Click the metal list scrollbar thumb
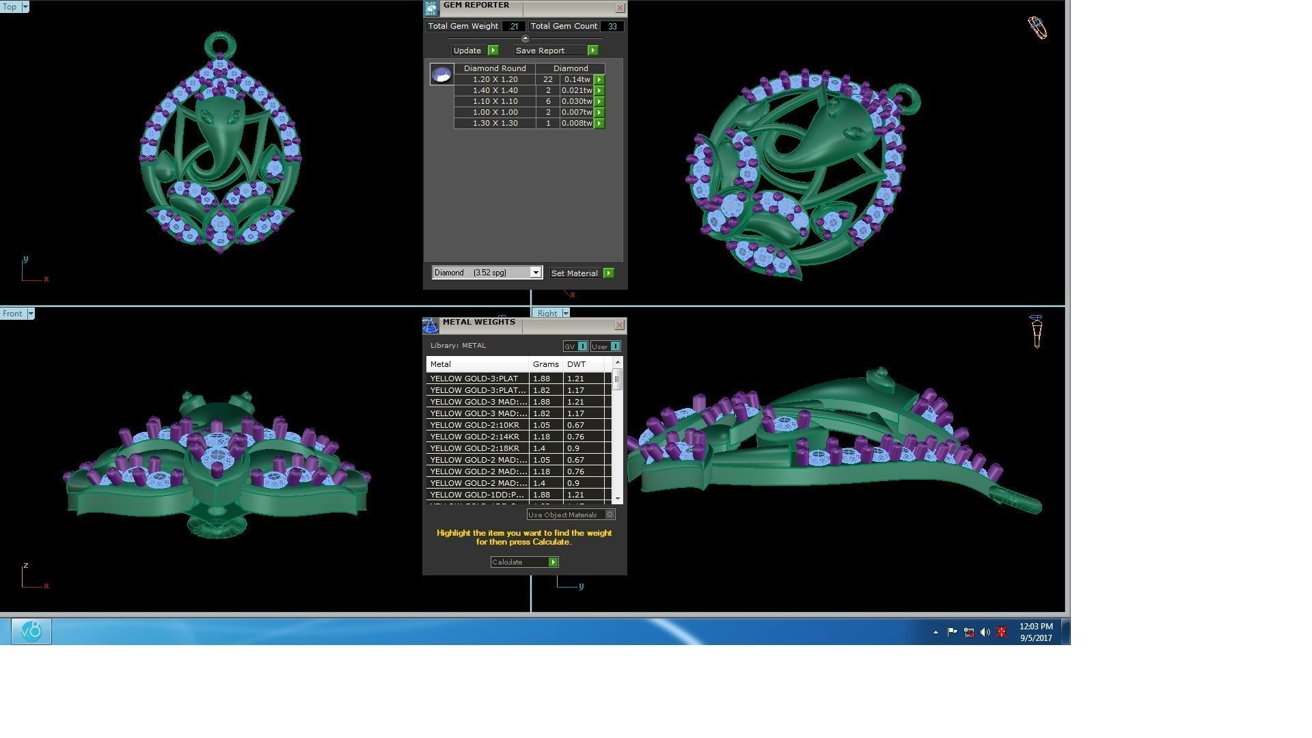The image size is (1312, 738). click(617, 380)
